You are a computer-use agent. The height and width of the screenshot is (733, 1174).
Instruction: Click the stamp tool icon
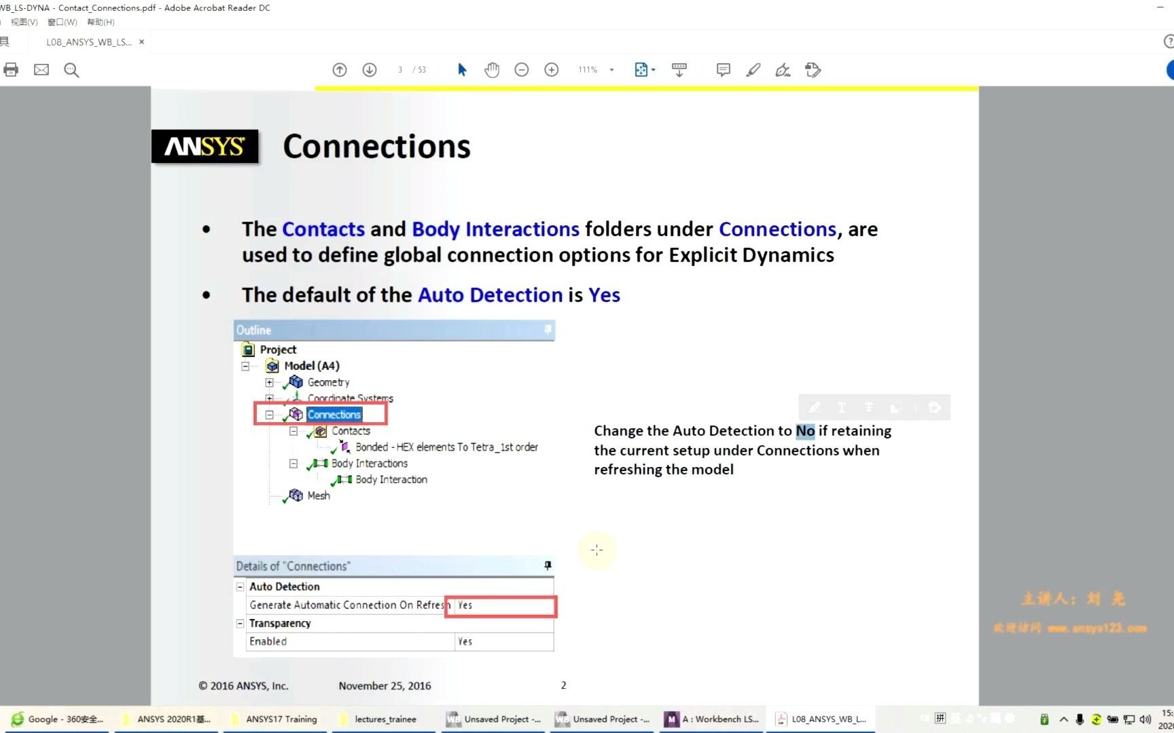coord(813,70)
